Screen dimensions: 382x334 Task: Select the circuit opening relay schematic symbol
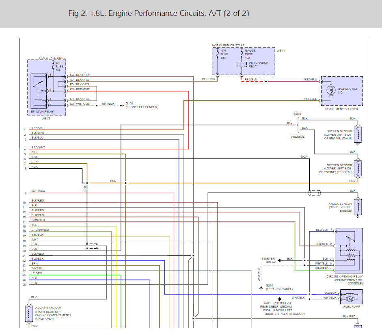click(x=349, y=251)
